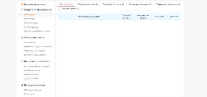Image resolution: width=207 pixels, height=97 pixels.
Task: Open Пригласить друзей
Action: 33,90
